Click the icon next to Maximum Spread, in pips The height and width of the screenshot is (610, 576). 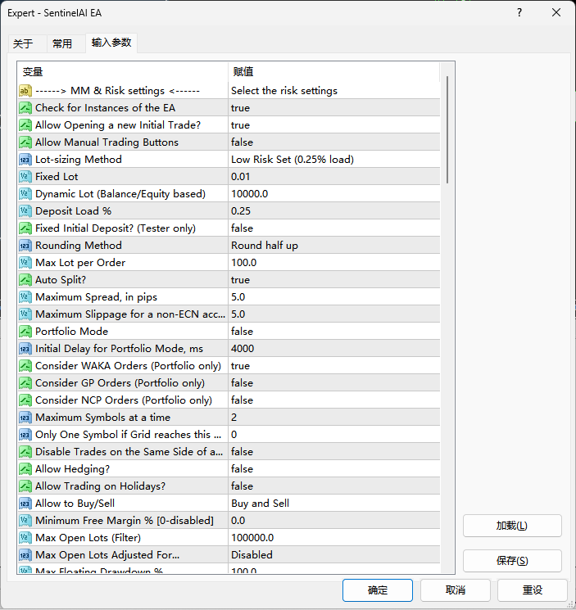[25, 297]
